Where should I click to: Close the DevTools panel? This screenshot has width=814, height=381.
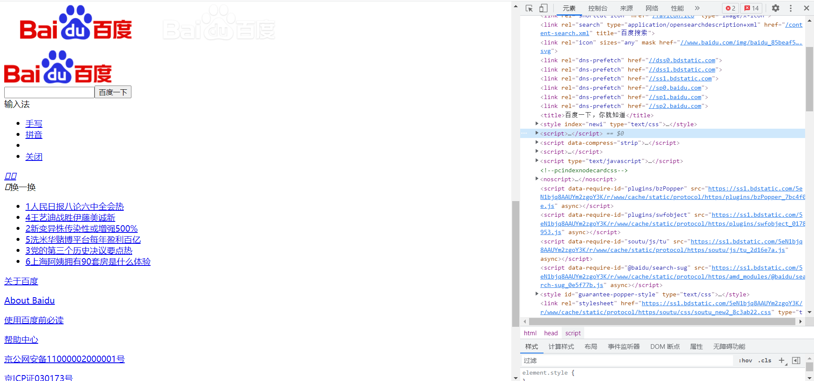pos(806,8)
